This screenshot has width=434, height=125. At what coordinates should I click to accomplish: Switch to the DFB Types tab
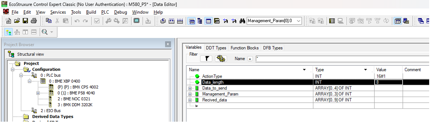pos(273,48)
